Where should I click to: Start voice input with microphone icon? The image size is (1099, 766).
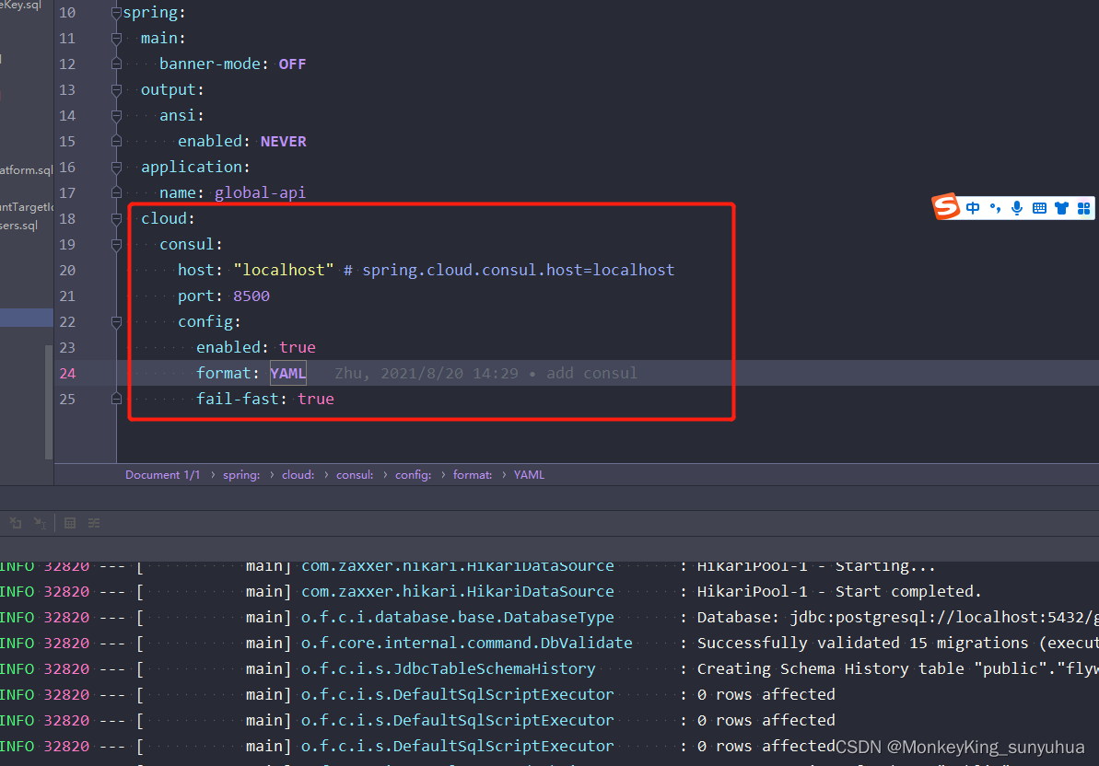1017,208
